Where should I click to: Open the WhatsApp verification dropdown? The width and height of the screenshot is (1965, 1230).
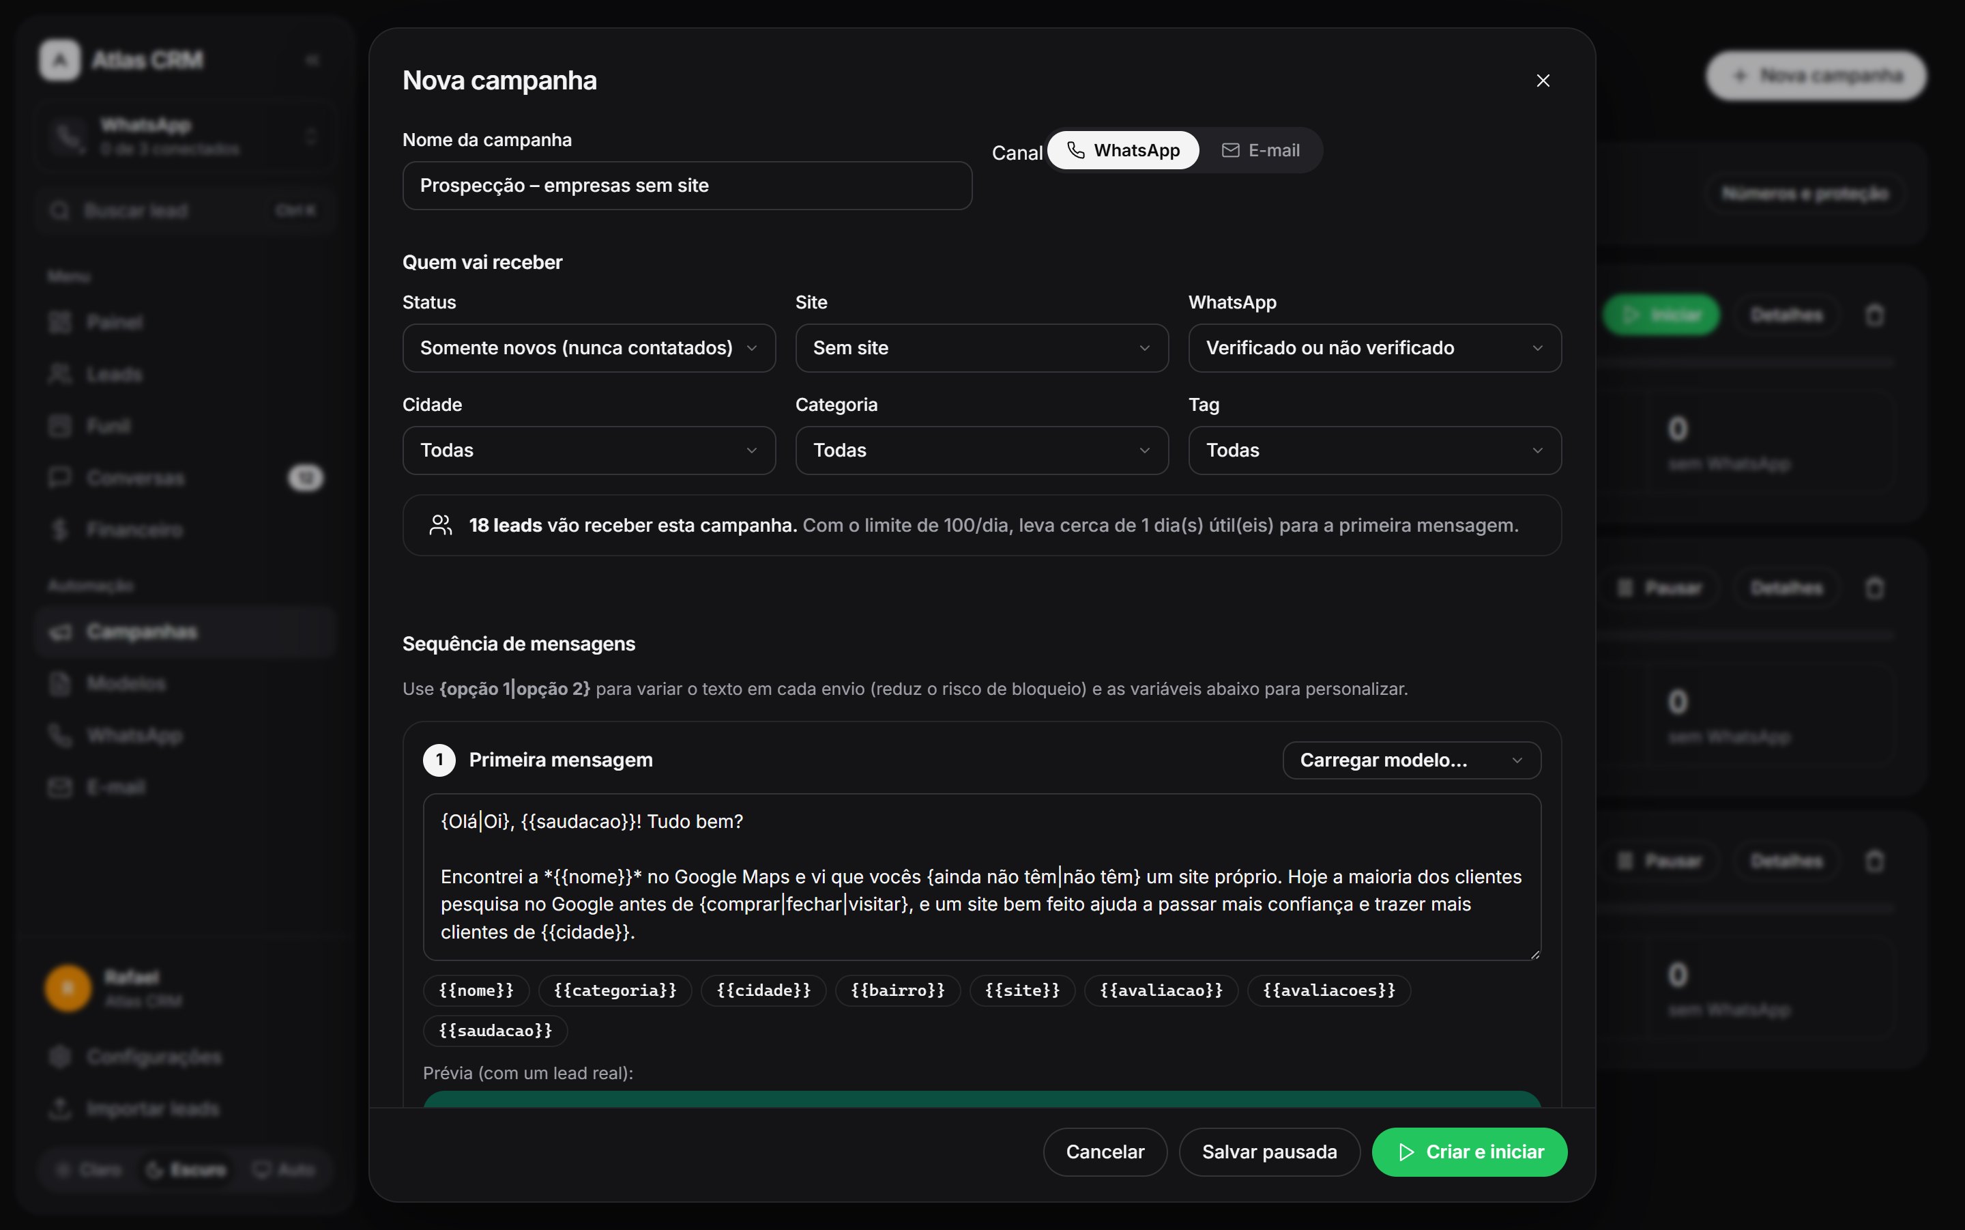tap(1374, 348)
